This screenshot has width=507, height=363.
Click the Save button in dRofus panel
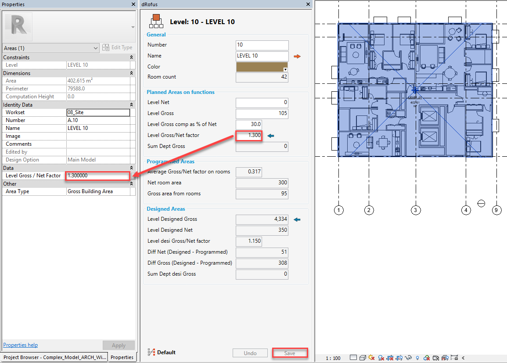[289, 353]
